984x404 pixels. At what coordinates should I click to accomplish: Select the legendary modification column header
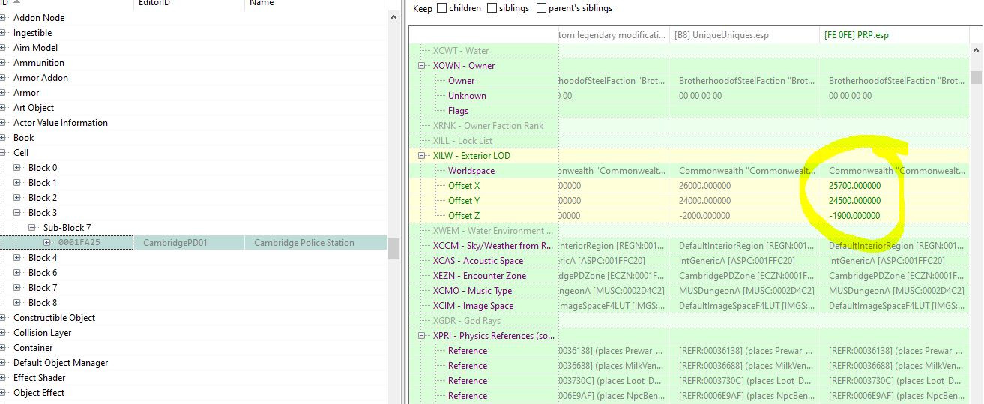click(615, 35)
